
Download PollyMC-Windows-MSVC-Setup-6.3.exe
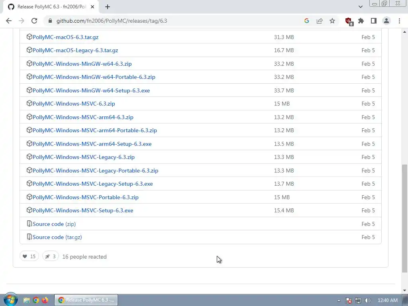click(83, 210)
